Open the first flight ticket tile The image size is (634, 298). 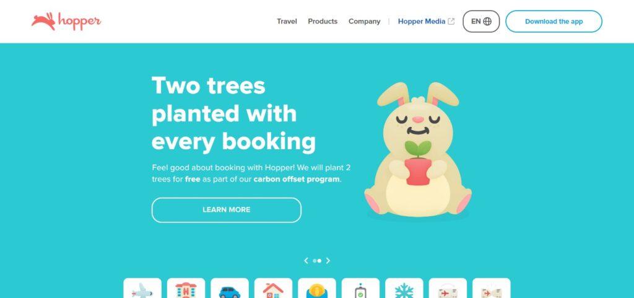448,288
